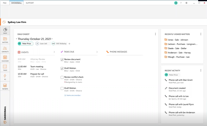Viewport: 207px width, 126px height.
Task: Uncheck the Review document task
Action: click(x=62, y=60)
